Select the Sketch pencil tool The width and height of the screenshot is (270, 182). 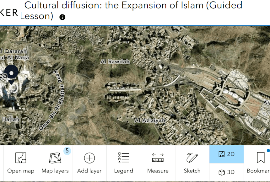tap(192, 163)
